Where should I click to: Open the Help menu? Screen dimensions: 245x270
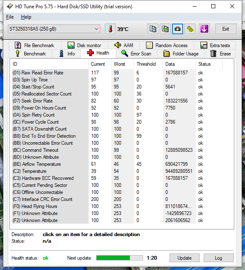(26, 17)
